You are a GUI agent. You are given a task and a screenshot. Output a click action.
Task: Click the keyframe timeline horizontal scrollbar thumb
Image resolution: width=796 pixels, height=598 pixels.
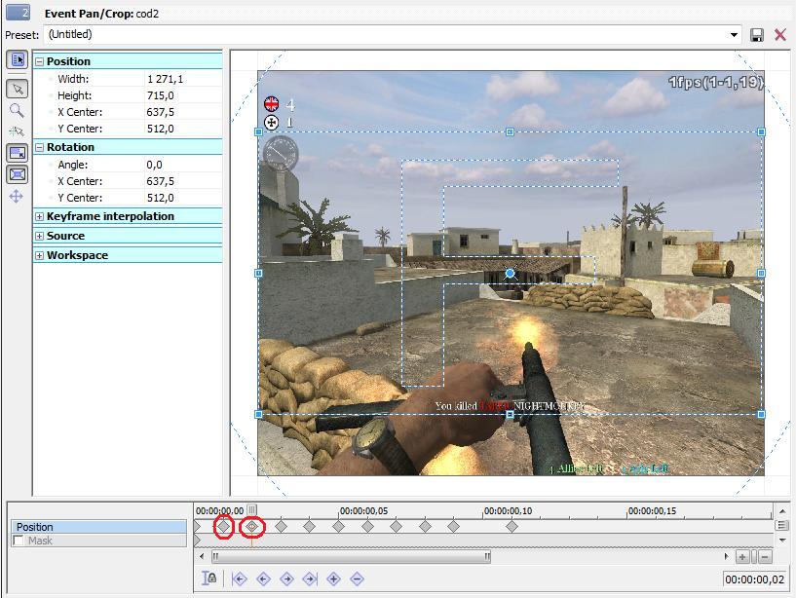[x=352, y=557]
